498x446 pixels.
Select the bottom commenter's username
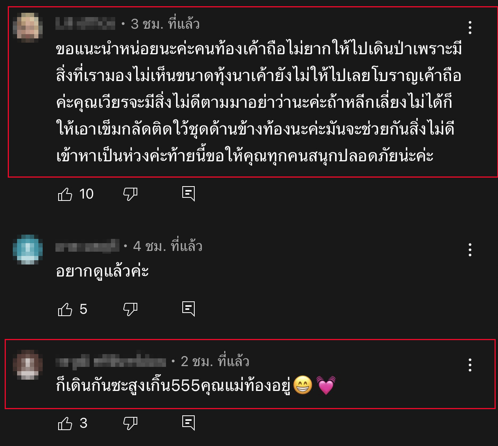click(109, 361)
